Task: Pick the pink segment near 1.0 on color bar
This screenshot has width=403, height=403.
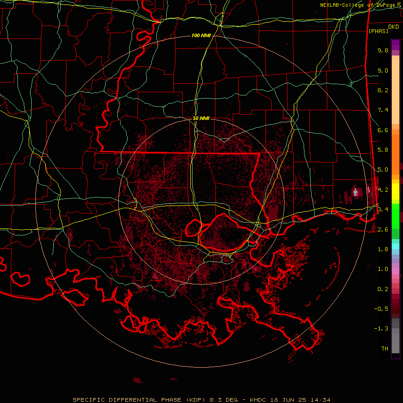Action: point(395,271)
